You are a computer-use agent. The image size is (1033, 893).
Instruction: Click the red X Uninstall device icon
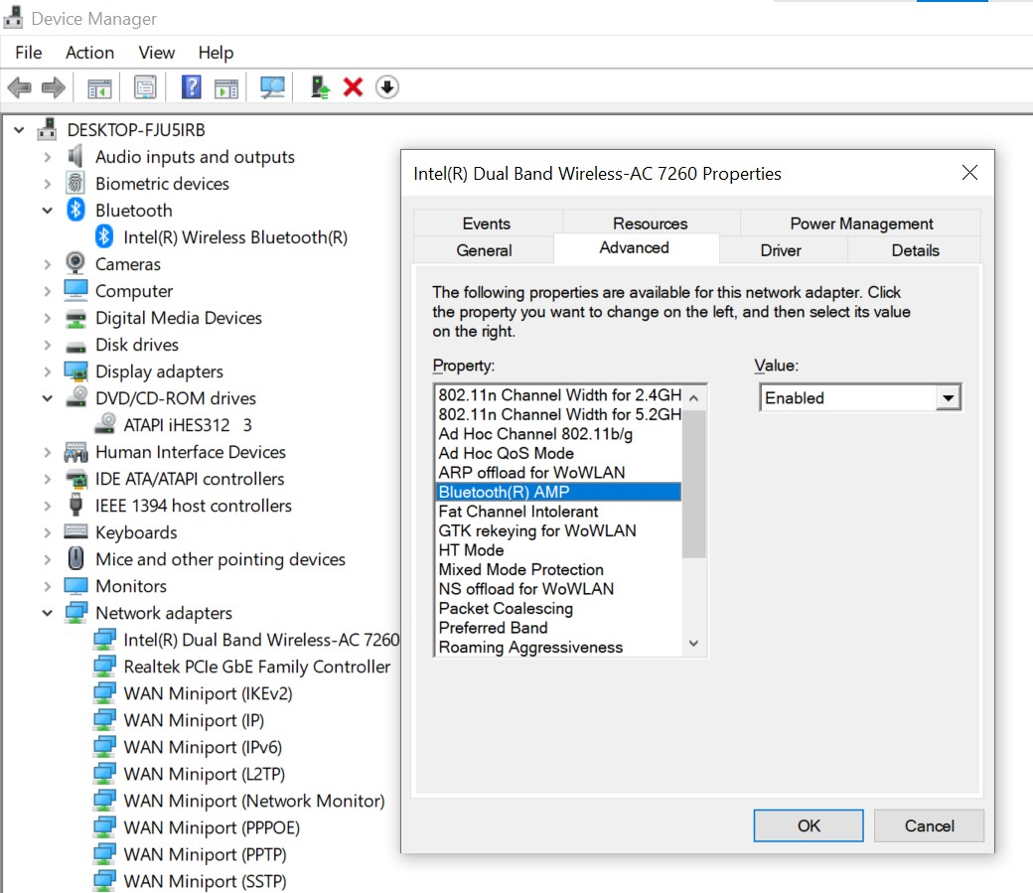pos(354,87)
